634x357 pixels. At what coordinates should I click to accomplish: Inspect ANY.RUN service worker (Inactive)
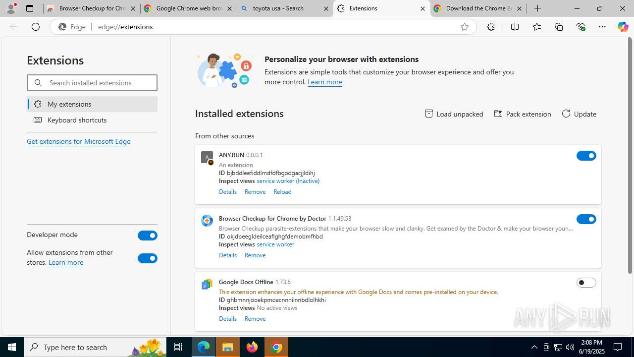[x=288, y=181]
